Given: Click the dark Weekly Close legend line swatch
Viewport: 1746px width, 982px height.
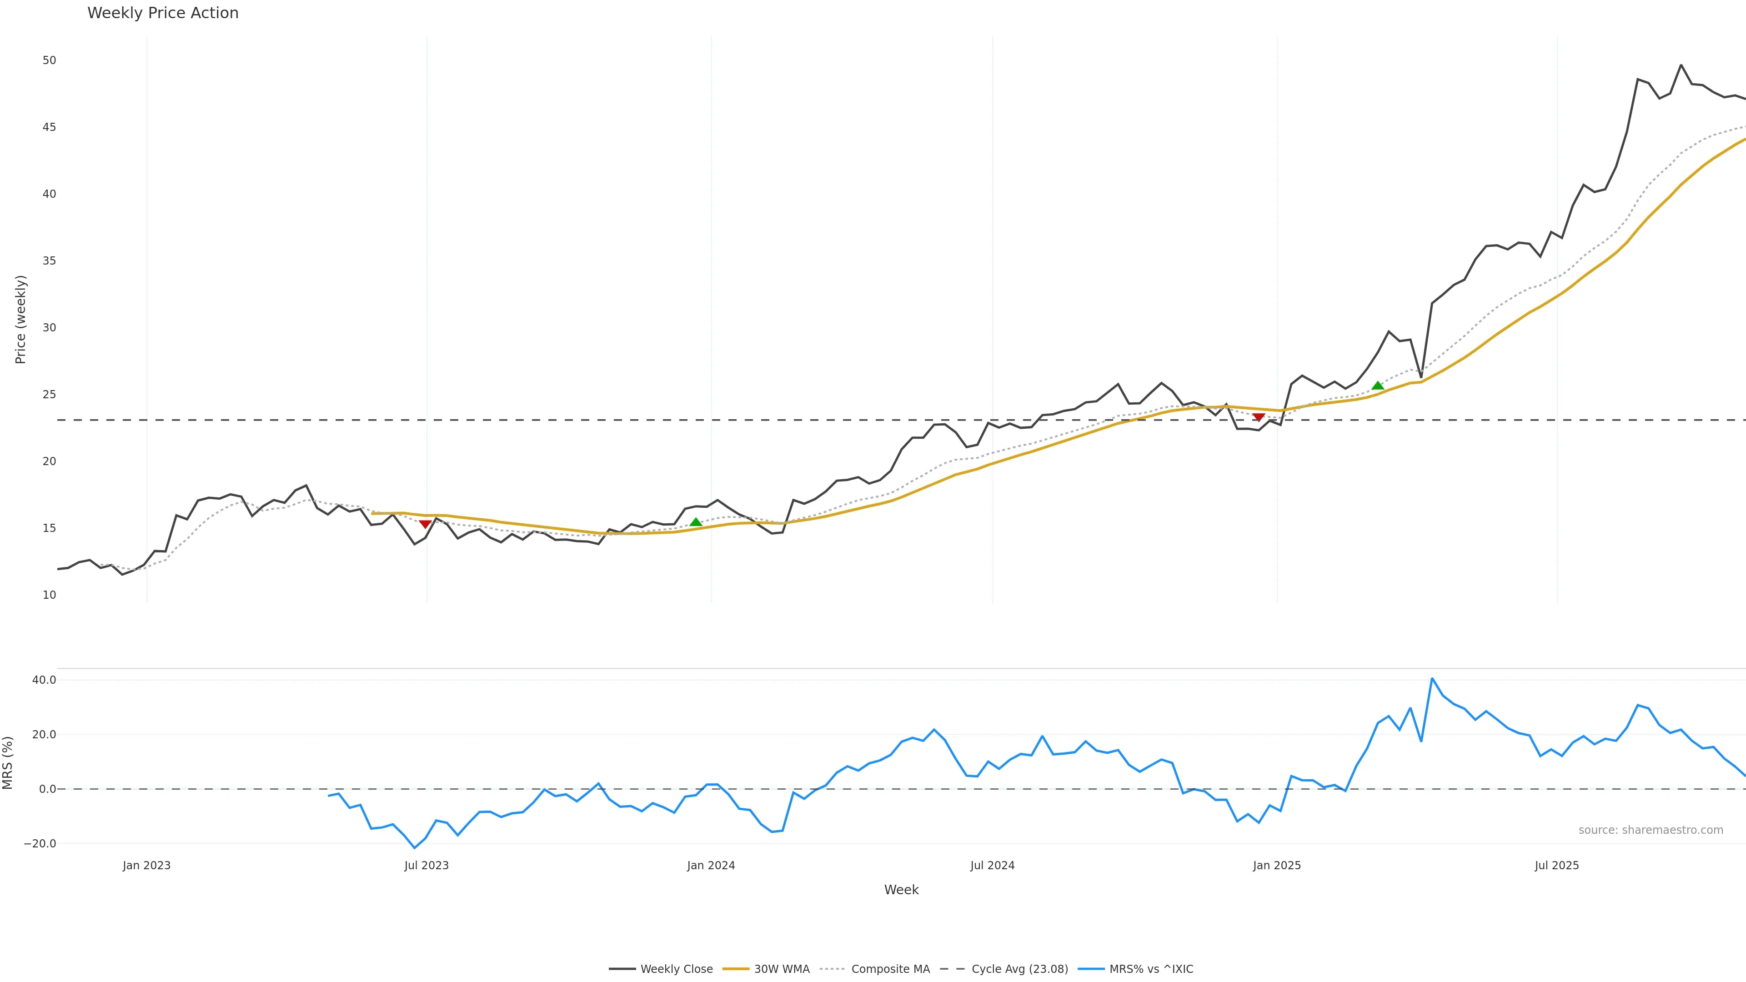Looking at the screenshot, I should coord(622,969).
